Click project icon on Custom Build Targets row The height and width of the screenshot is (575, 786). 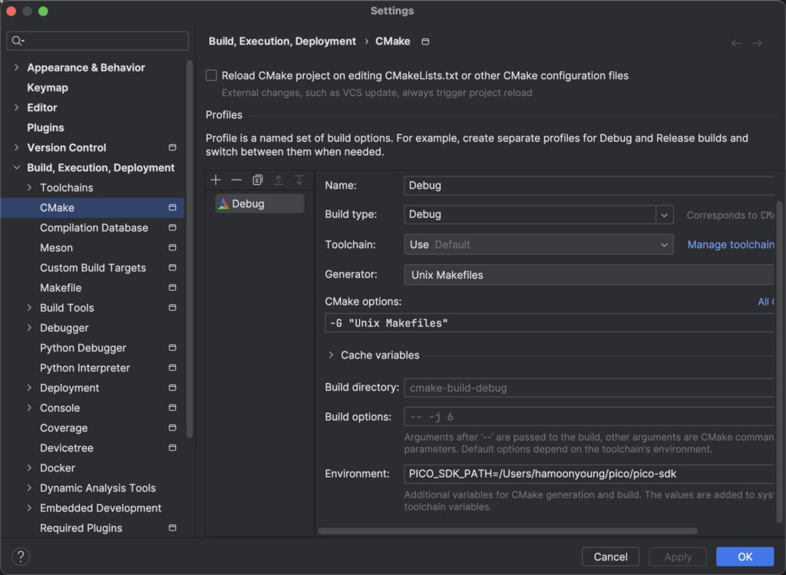click(x=173, y=268)
